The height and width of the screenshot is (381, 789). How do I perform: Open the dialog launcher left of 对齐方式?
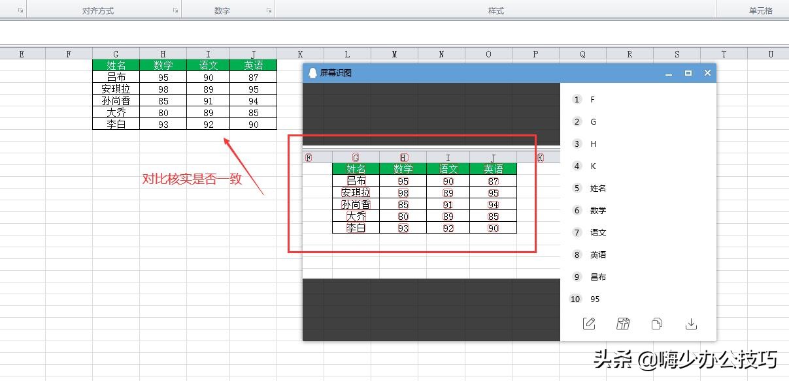(x=20, y=10)
